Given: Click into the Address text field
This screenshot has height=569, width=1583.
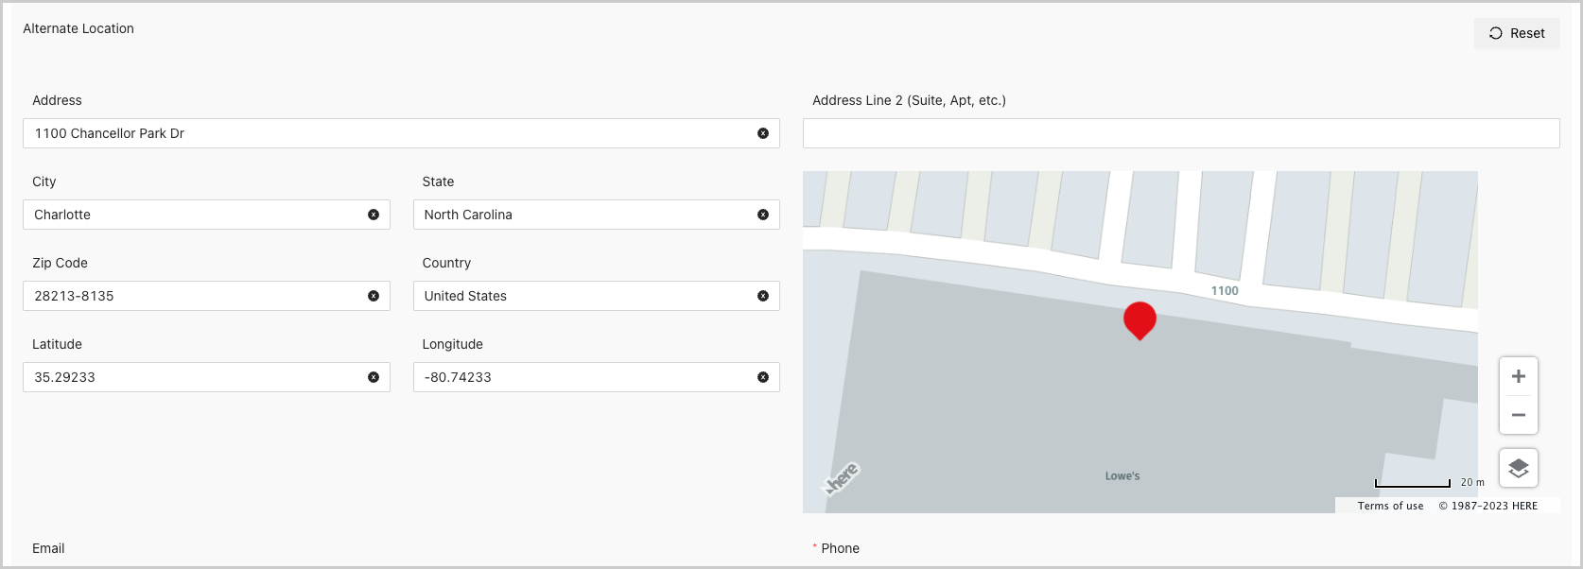Looking at the screenshot, I should (x=388, y=133).
